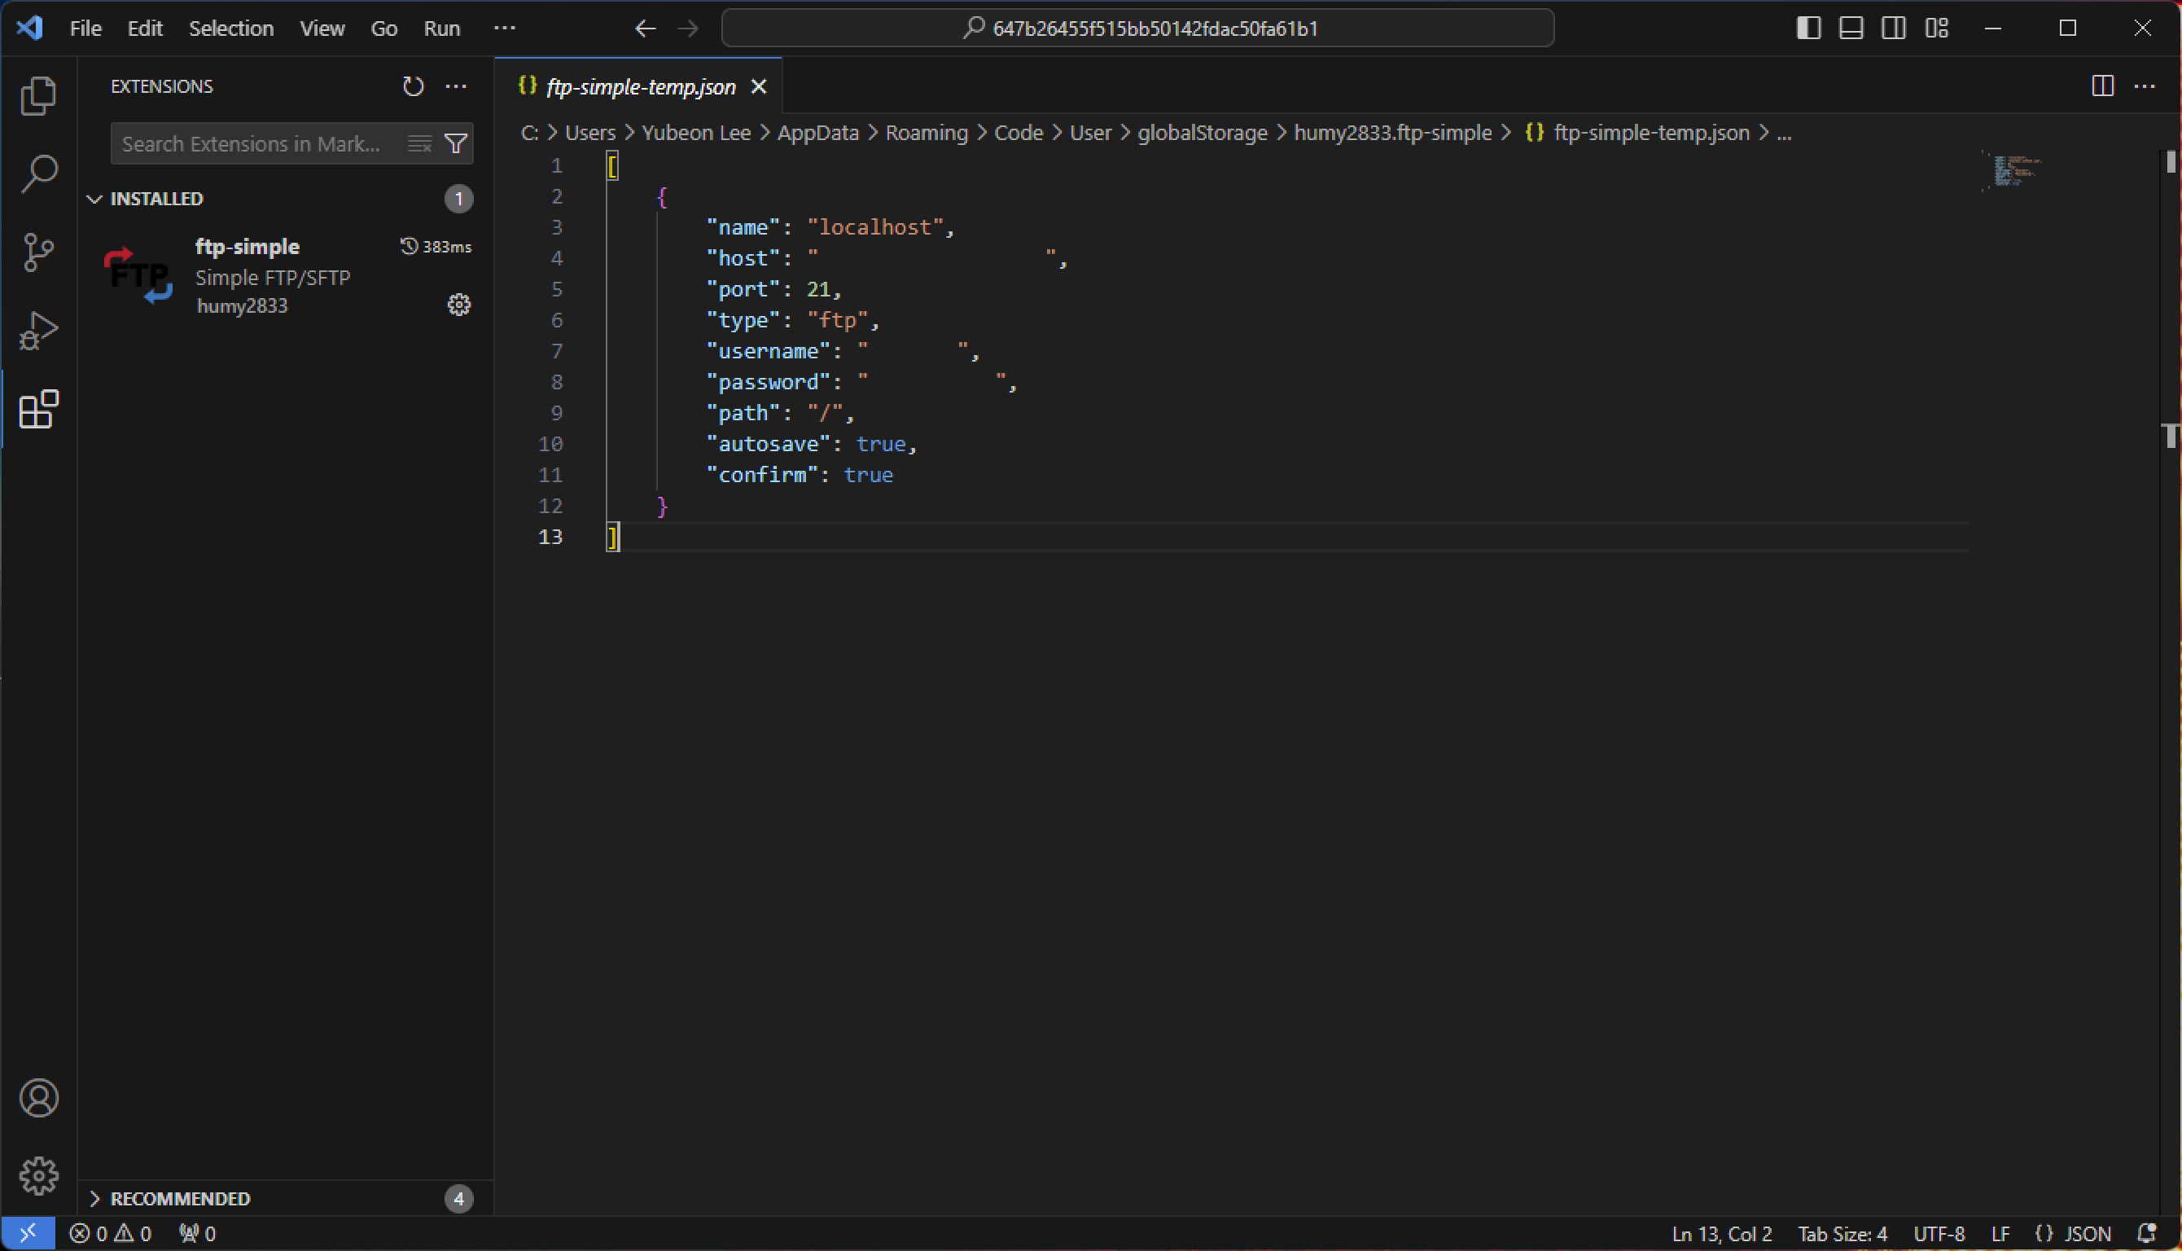Toggle the primary side bar
This screenshot has width=2182, height=1251.
click(1807, 29)
